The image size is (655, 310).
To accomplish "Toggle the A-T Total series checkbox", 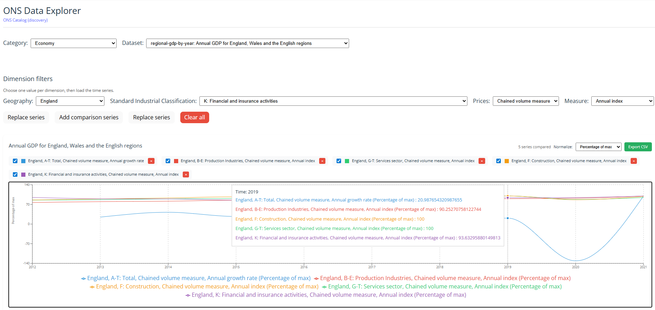I will click(15, 161).
